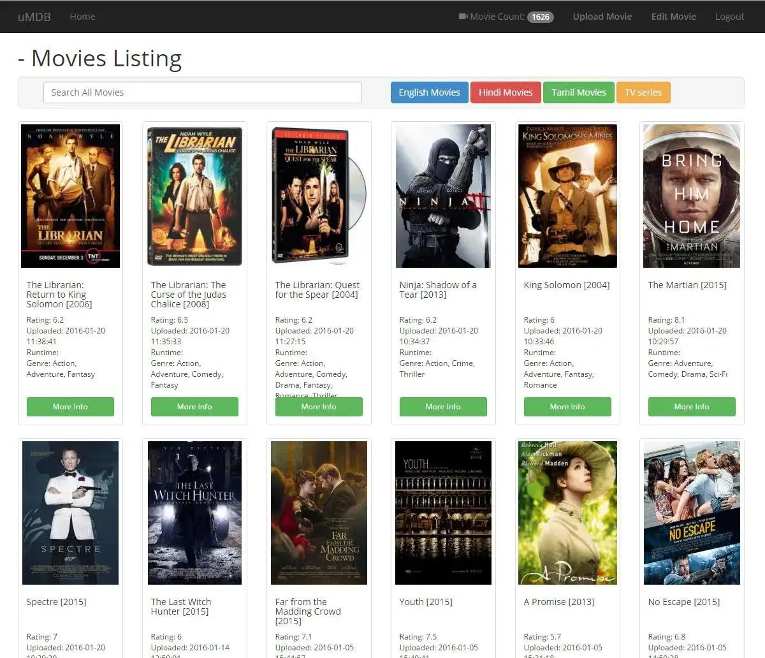
Task: Open the uMDB brand link
Action: tap(34, 17)
